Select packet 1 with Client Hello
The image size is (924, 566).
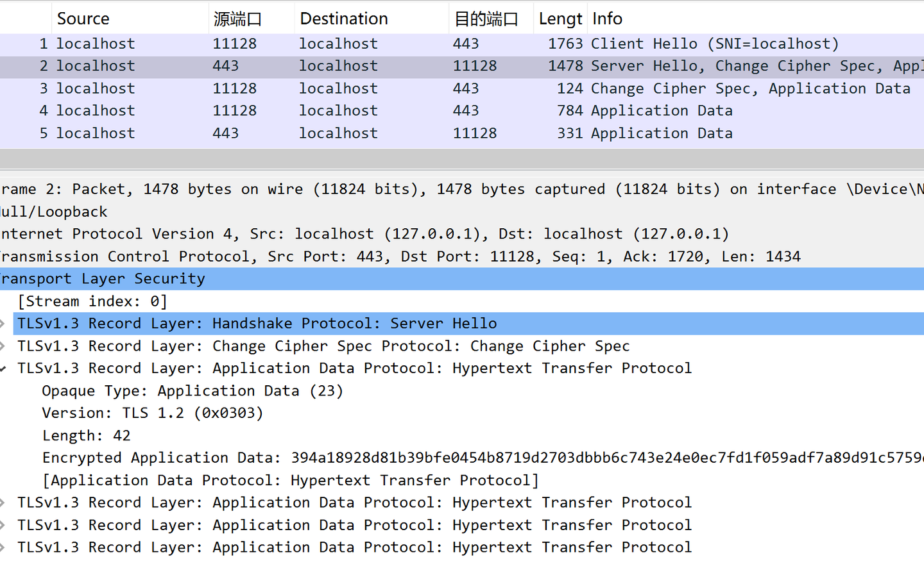click(x=257, y=43)
